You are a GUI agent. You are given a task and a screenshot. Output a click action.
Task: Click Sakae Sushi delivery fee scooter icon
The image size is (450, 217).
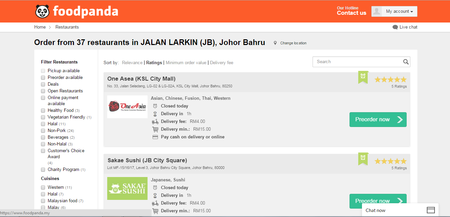pyautogui.click(x=155, y=203)
